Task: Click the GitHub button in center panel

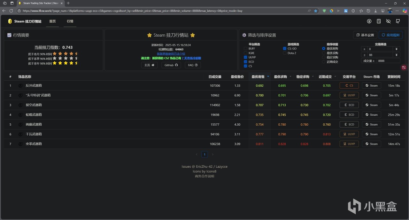Action: click(x=171, y=65)
